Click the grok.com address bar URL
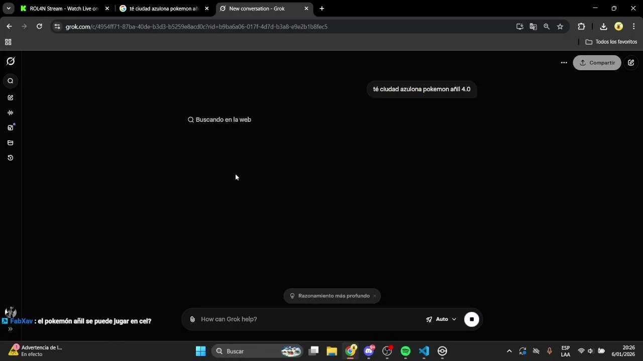 [196, 27]
